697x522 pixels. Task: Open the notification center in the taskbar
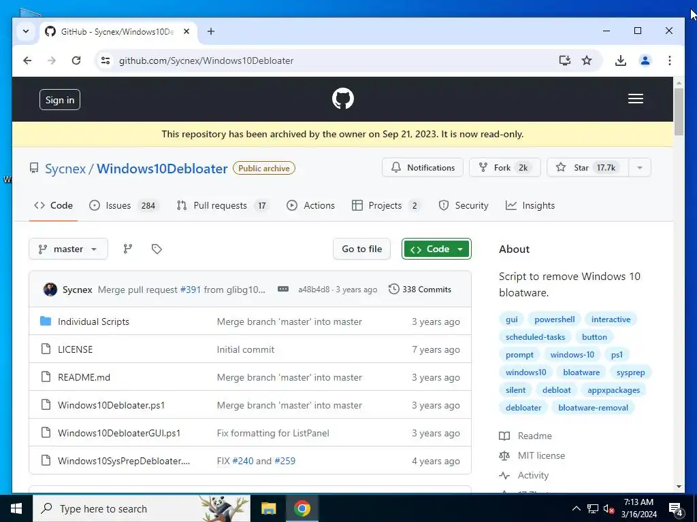click(676, 509)
